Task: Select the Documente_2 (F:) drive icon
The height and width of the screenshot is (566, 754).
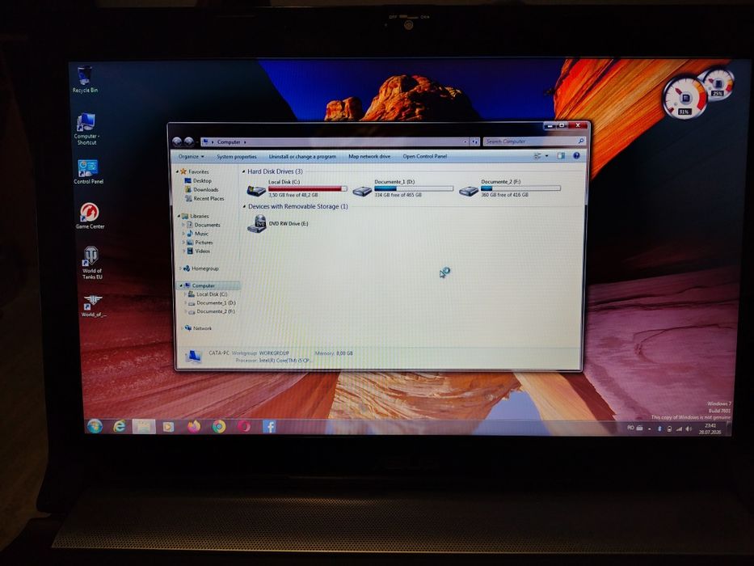Action: [x=468, y=192]
